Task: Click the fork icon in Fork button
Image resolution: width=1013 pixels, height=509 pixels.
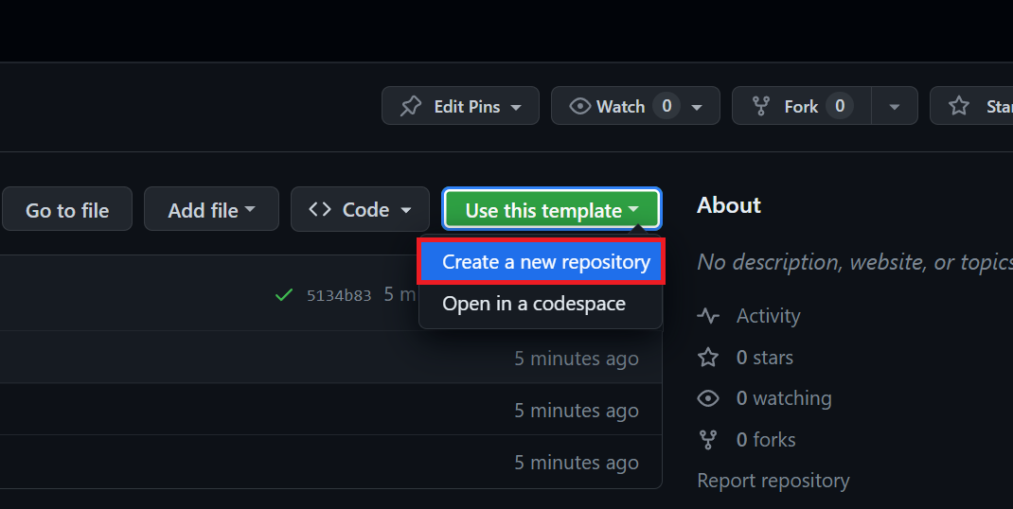Action: [761, 106]
